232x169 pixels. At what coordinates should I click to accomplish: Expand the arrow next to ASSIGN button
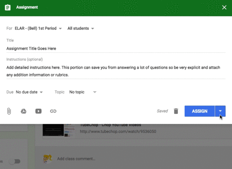click(x=220, y=111)
